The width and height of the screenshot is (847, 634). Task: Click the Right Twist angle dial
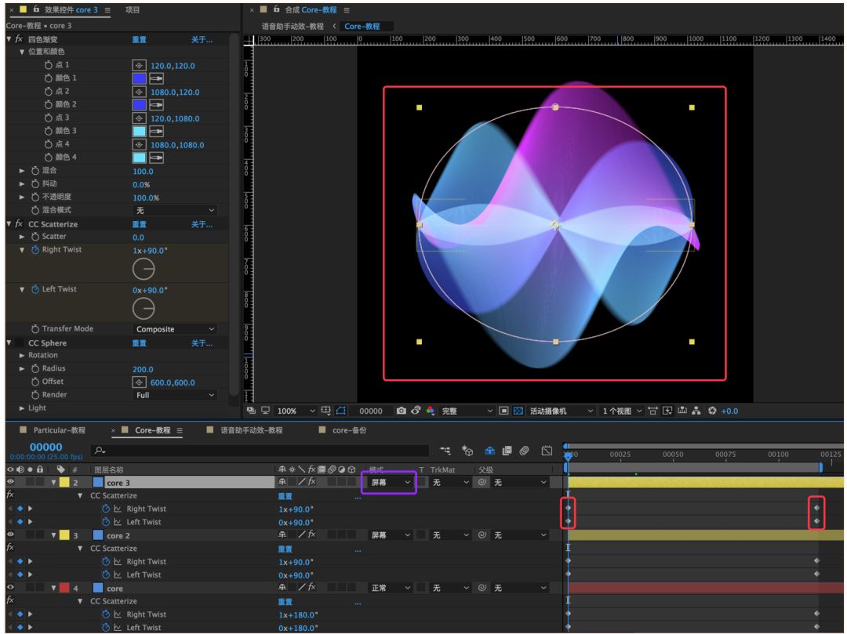click(x=144, y=269)
